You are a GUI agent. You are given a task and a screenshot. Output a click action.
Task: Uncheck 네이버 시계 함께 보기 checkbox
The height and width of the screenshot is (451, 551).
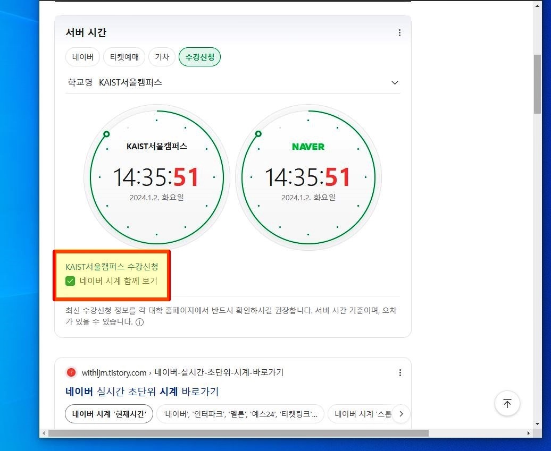tap(70, 281)
